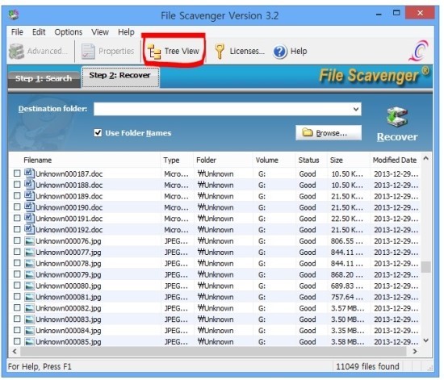Click the file list scroll down arrow
This screenshot has height=380, width=444.
425,340
